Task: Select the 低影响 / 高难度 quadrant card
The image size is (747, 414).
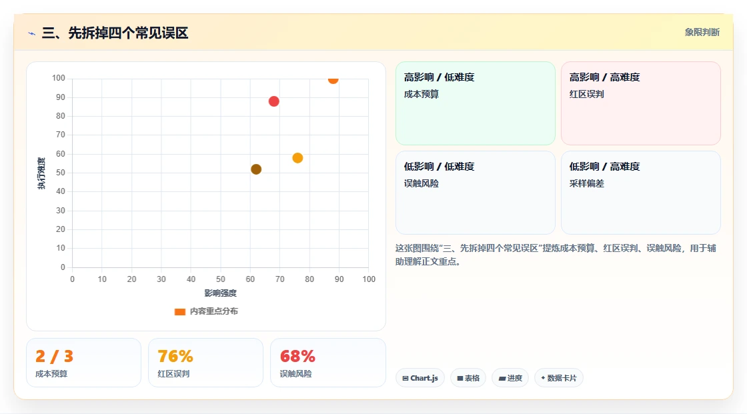Action: (x=641, y=193)
